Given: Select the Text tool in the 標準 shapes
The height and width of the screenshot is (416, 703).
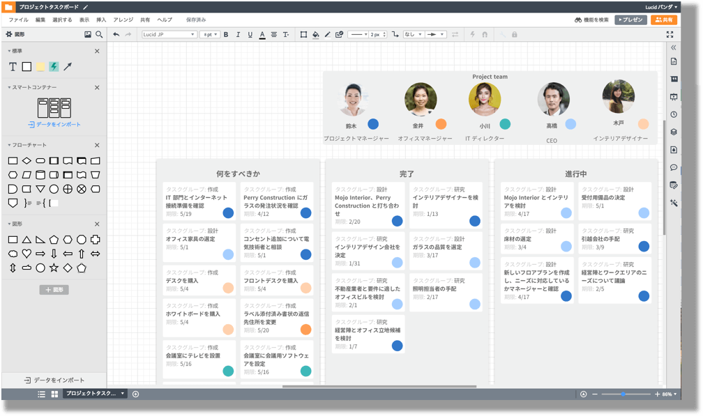Looking at the screenshot, I should 13,67.
